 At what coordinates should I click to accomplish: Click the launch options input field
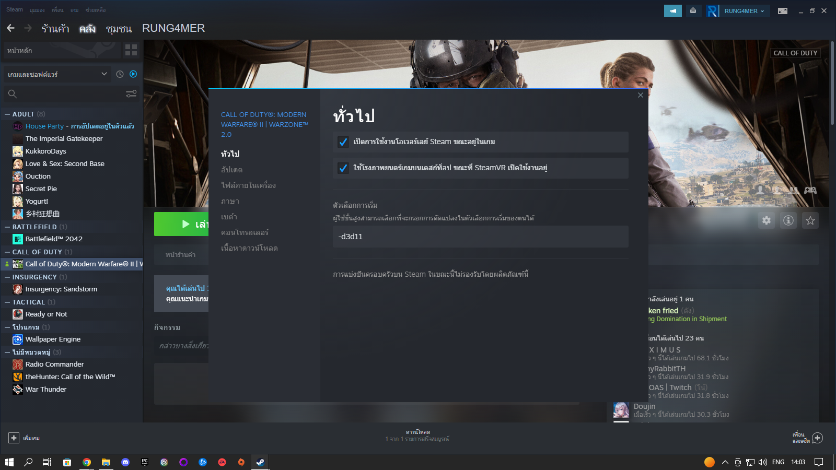coord(481,237)
